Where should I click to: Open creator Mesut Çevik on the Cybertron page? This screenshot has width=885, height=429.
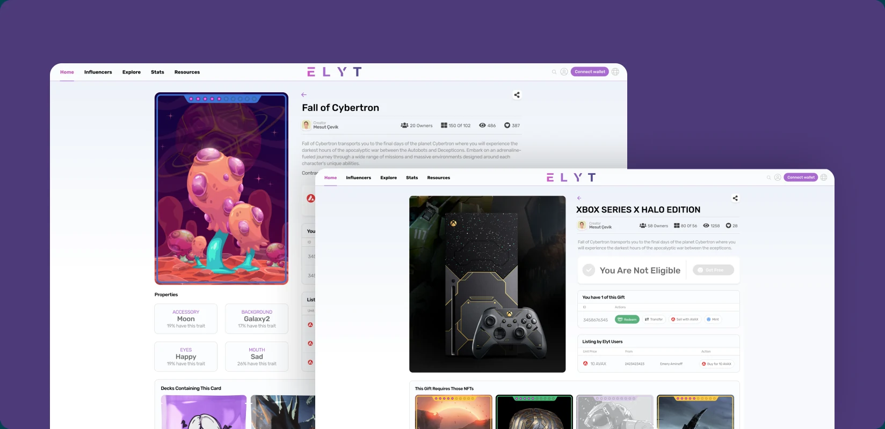(x=321, y=125)
